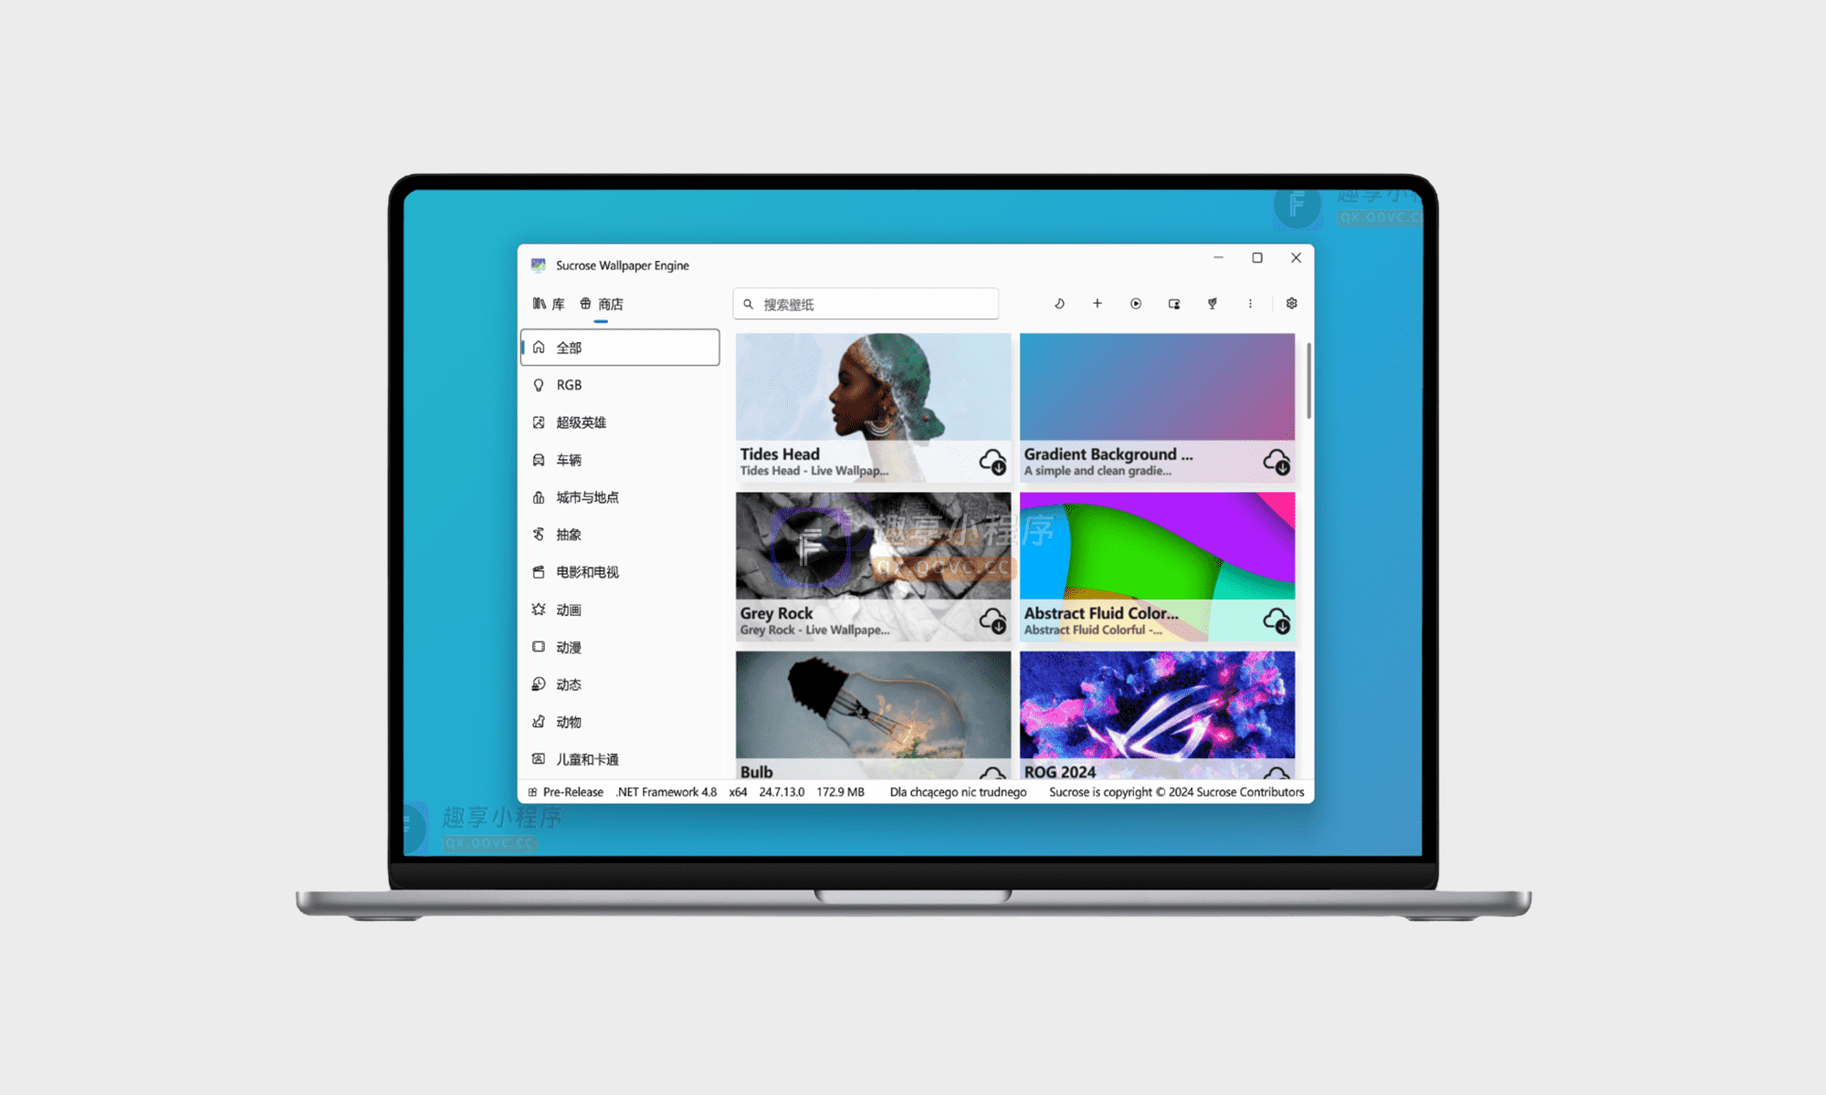
Task: Click the more options three-dot icon
Action: tap(1248, 302)
